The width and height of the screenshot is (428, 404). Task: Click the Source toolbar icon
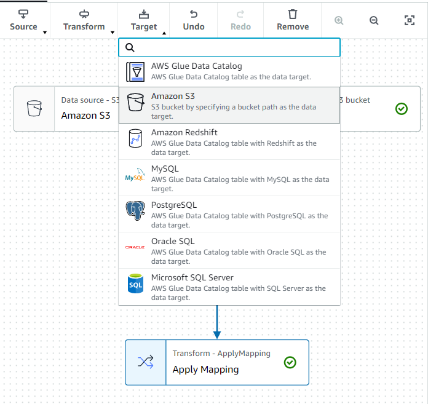pyautogui.click(x=23, y=14)
